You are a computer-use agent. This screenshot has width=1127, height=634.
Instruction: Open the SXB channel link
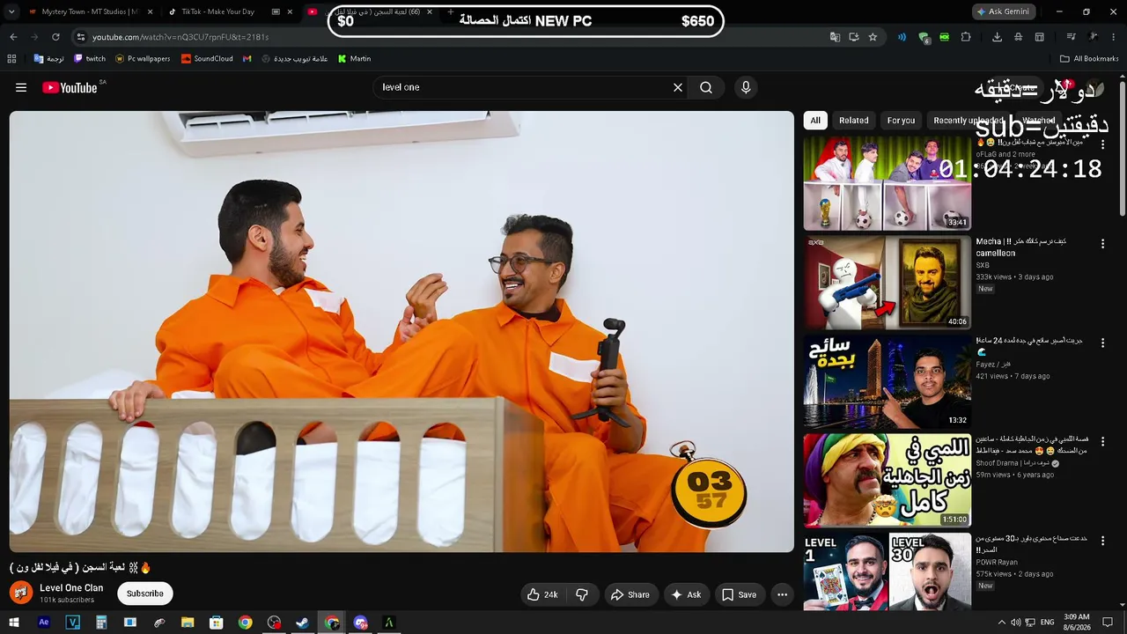coord(983,265)
